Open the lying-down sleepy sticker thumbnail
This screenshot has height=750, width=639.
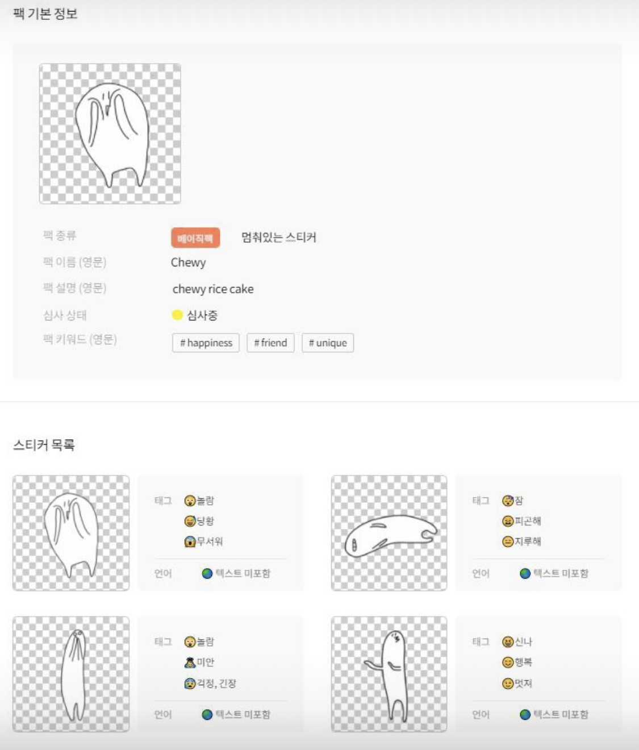click(x=389, y=533)
